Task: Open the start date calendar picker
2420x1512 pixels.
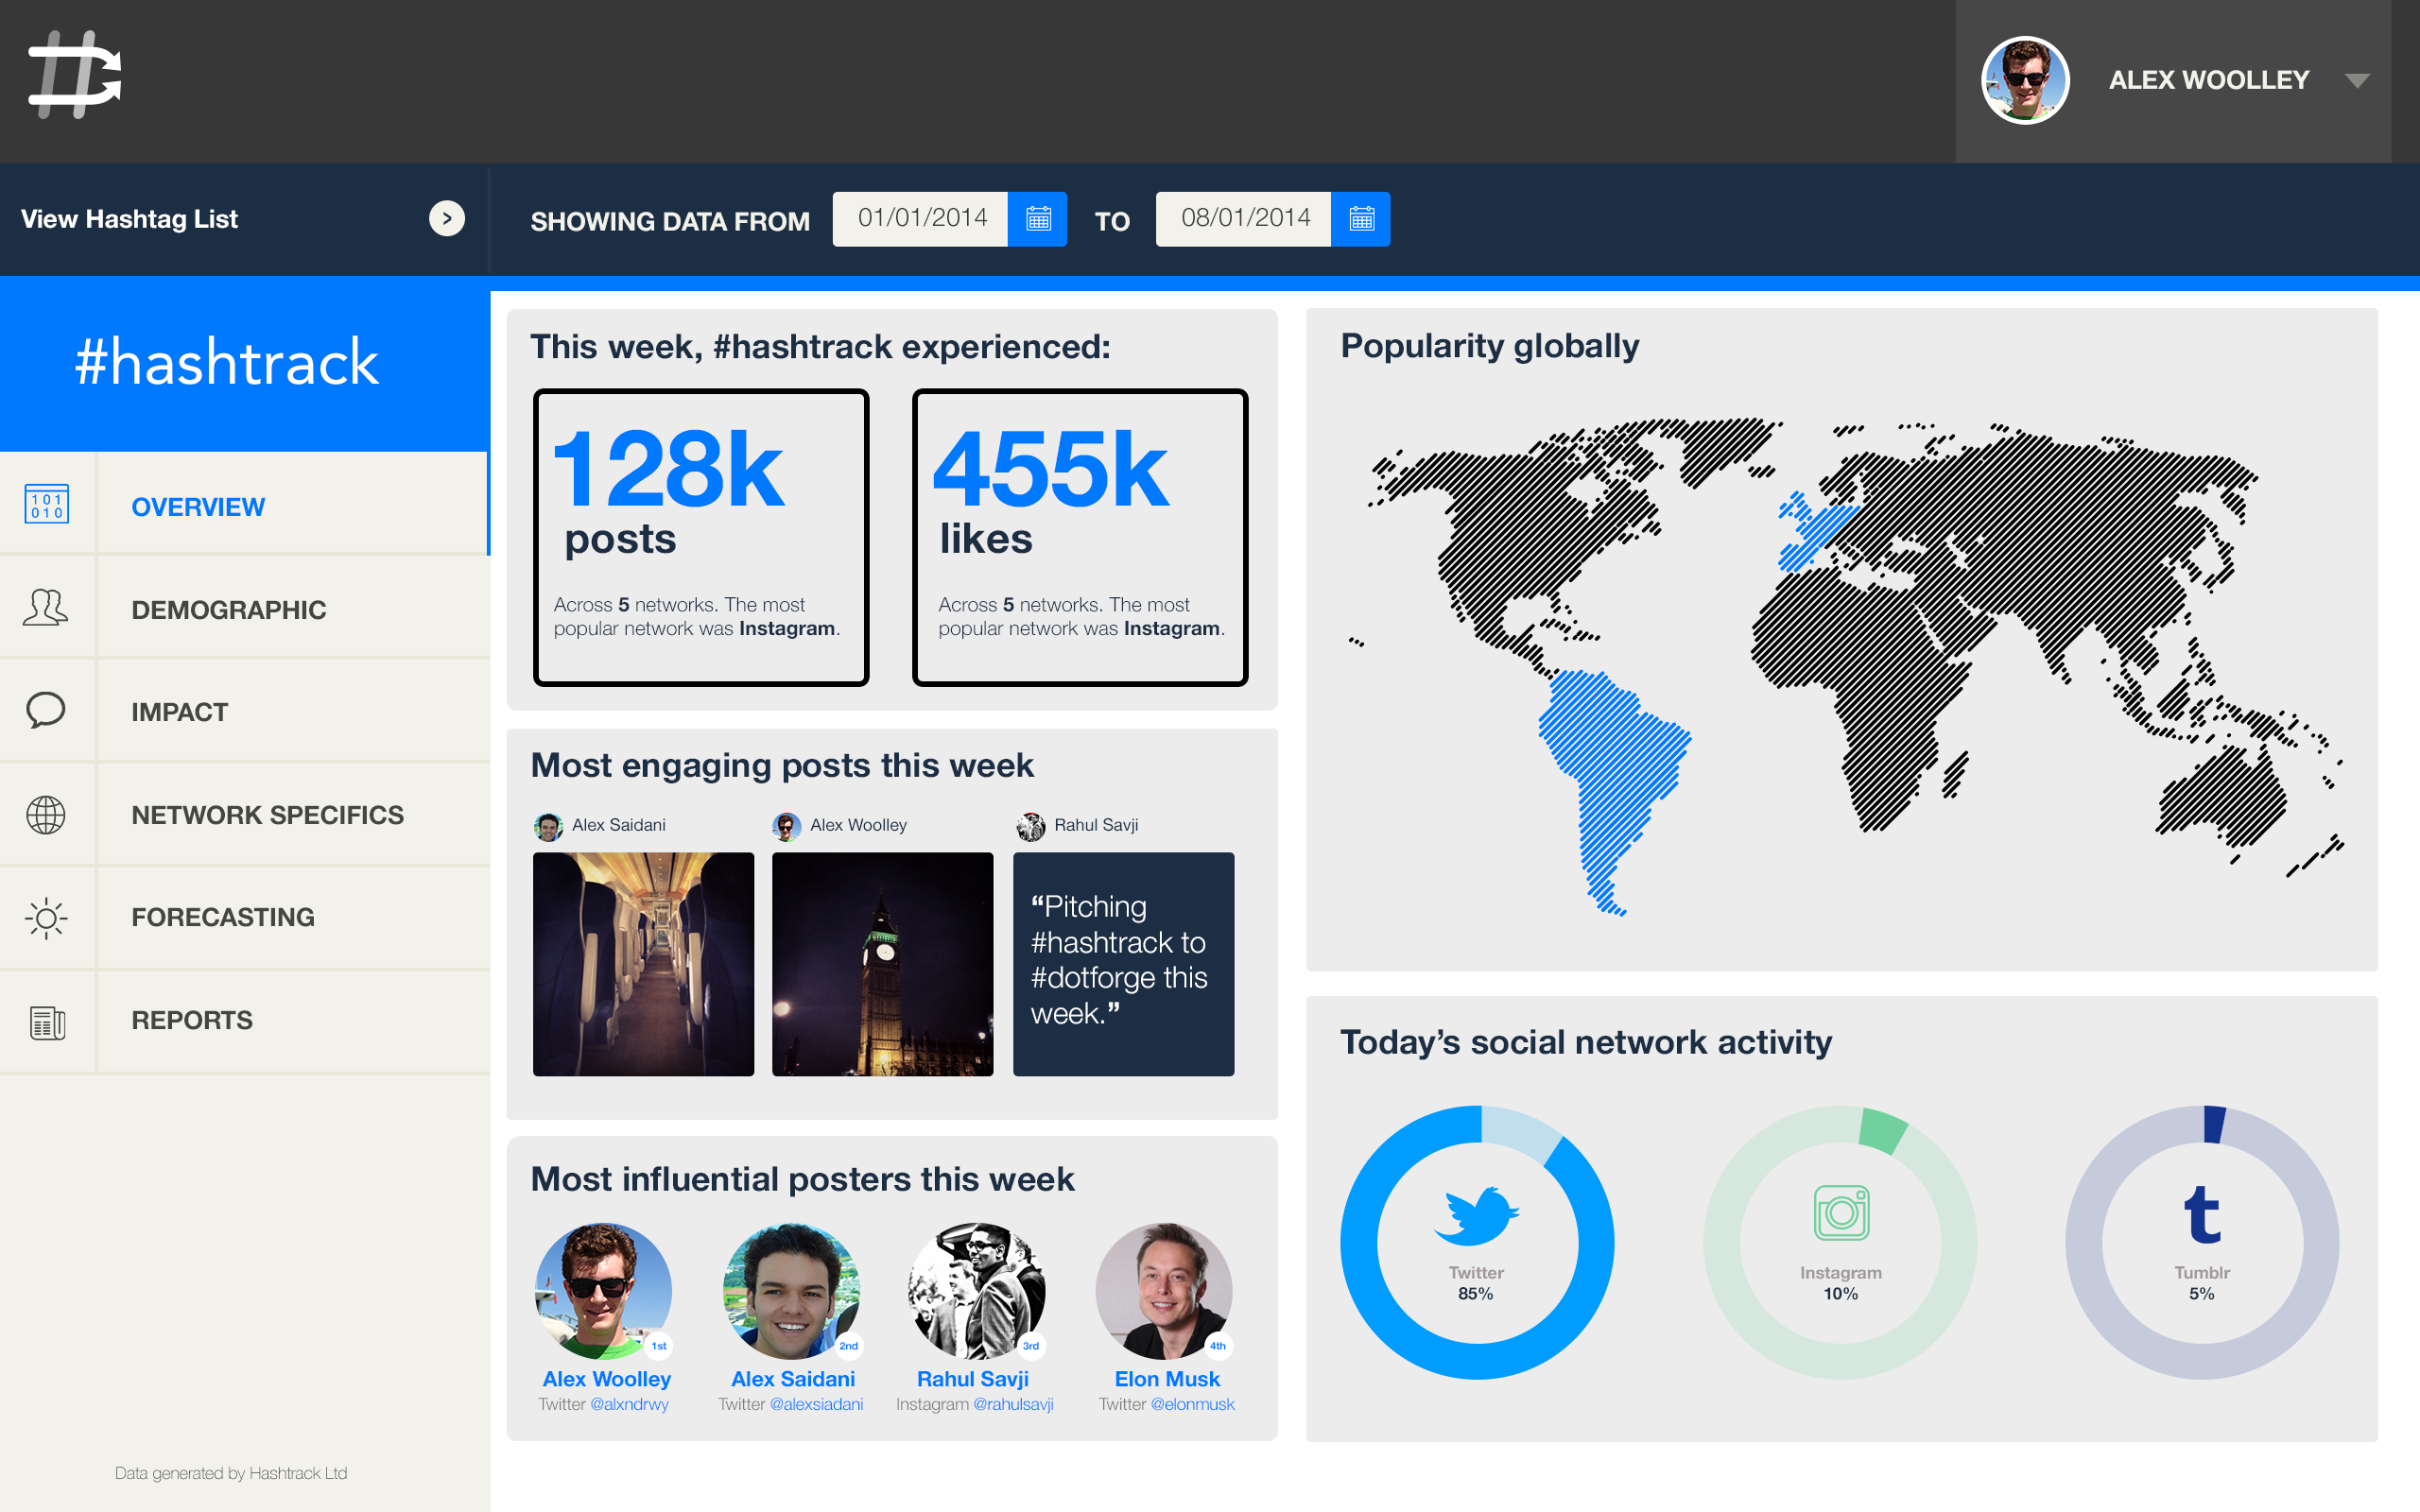Action: tap(1040, 217)
